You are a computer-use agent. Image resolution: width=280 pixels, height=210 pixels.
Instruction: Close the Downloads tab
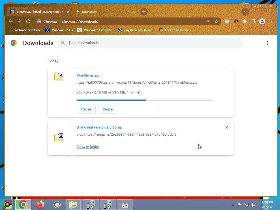pyautogui.click(x=133, y=12)
